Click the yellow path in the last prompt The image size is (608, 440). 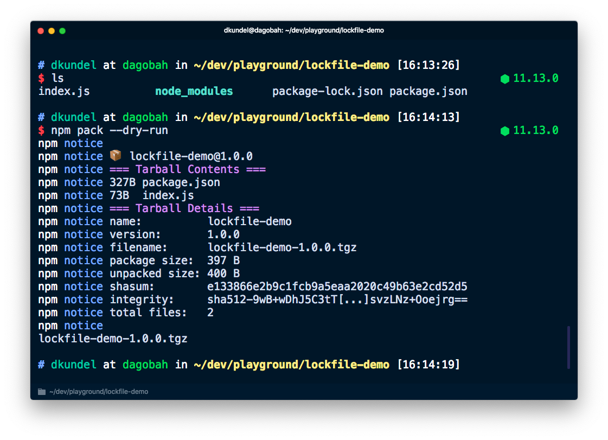point(292,365)
